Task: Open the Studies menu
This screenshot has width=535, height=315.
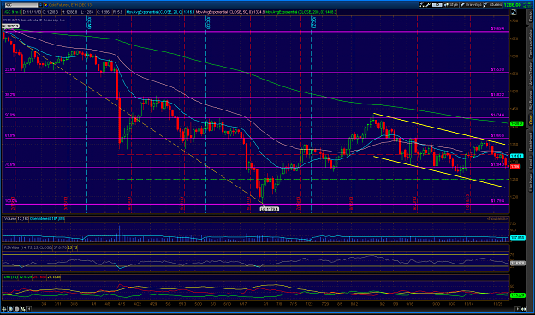Action: coord(493,5)
